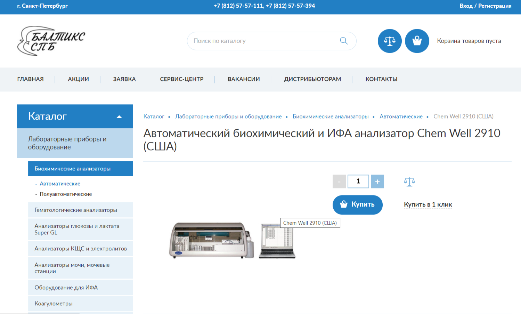Select Полуавтоматические sidebar subitem
Viewport: 521px width, 314px height.
click(x=66, y=194)
